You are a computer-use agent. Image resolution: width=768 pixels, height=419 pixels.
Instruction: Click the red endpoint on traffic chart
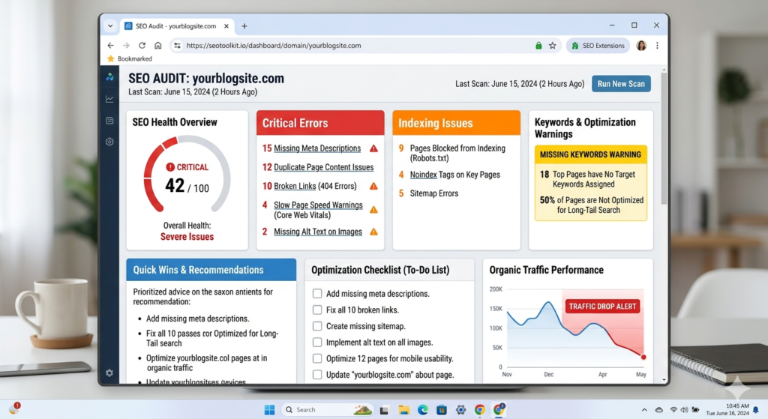coord(643,358)
